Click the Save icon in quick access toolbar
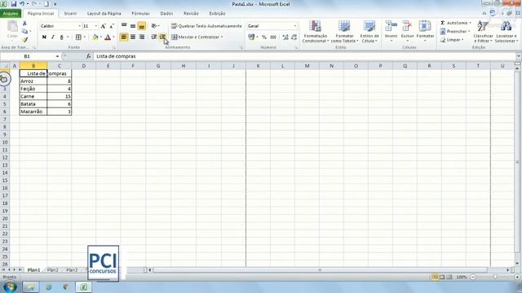 click(x=14, y=4)
